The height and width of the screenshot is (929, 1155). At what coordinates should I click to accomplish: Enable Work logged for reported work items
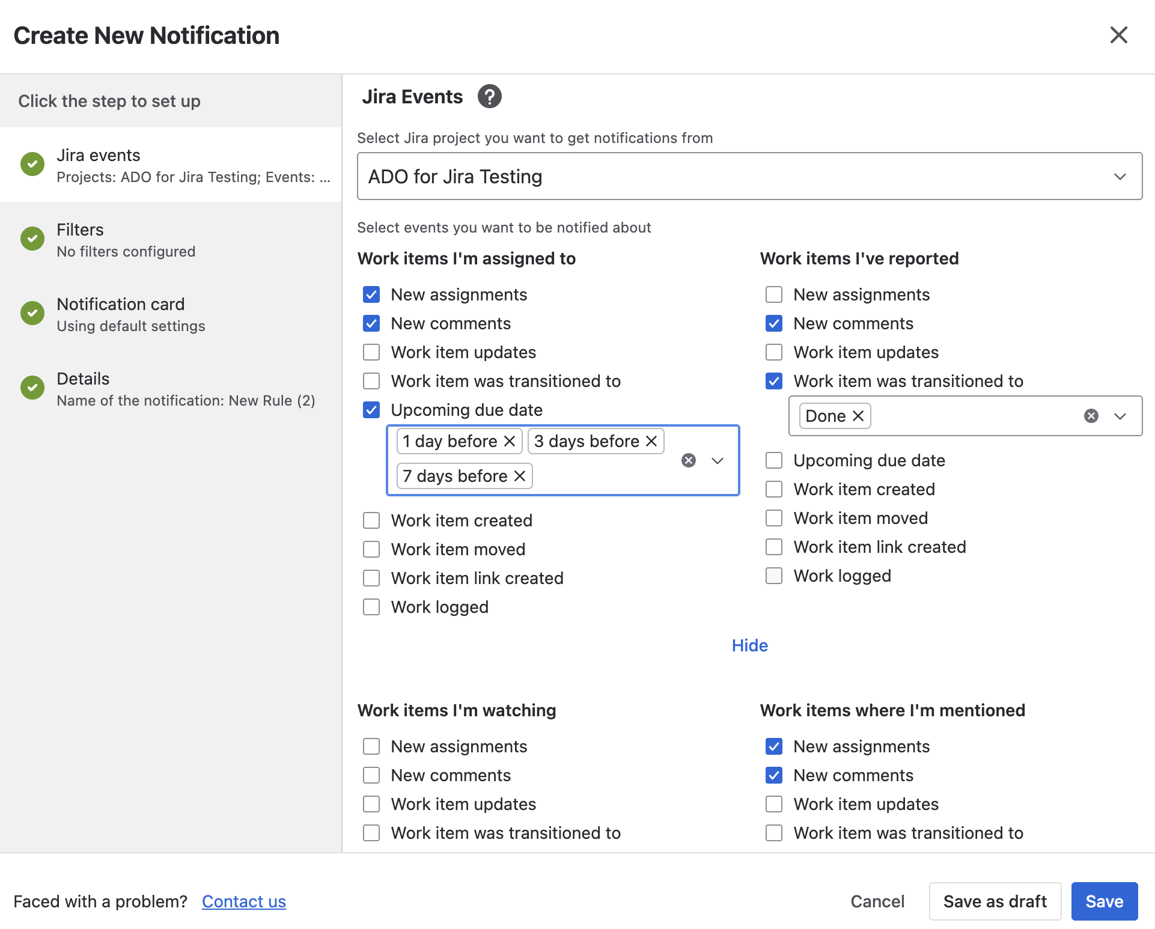(x=774, y=576)
